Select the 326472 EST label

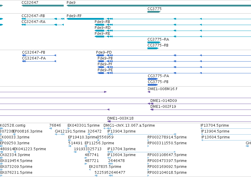coord(94,131)
